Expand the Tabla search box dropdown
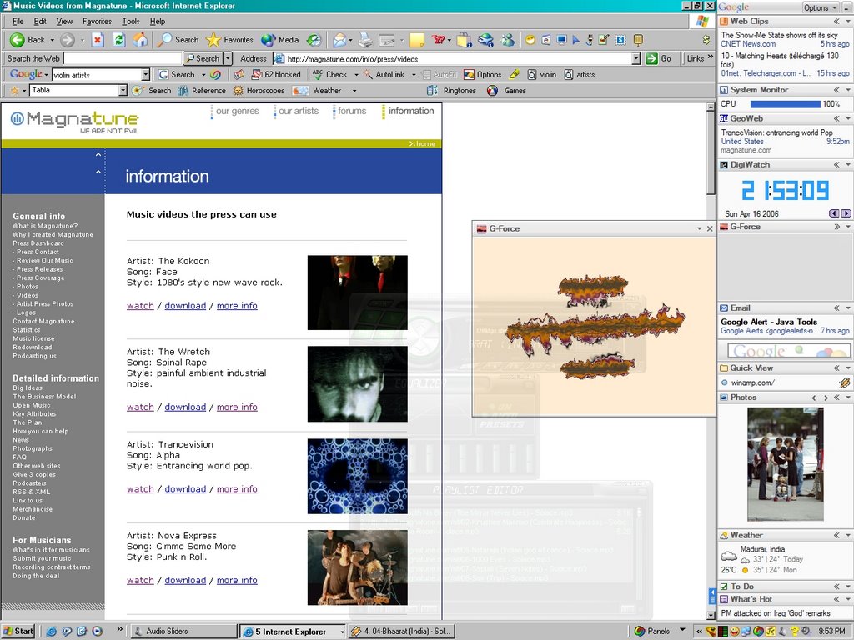Image resolution: width=854 pixels, height=640 pixels. 123,90
